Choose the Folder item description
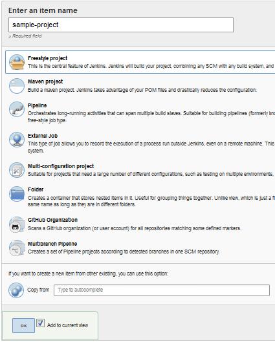 tap(151, 201)
